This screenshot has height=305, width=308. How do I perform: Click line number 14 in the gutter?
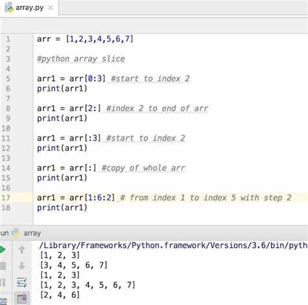6,168
